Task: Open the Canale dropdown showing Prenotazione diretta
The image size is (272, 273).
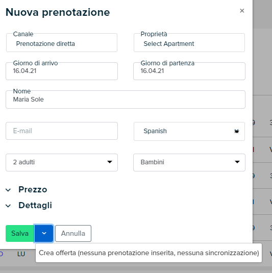Action: point(62,43)
